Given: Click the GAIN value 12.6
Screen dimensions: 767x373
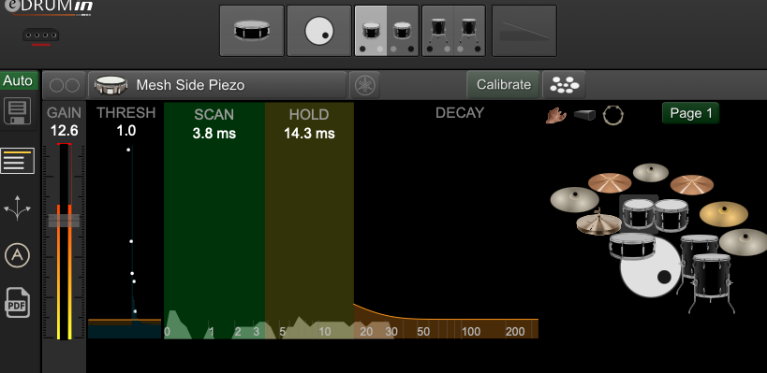Looking at the screenshot, I should pyautogui.click(x=64, y=131).
